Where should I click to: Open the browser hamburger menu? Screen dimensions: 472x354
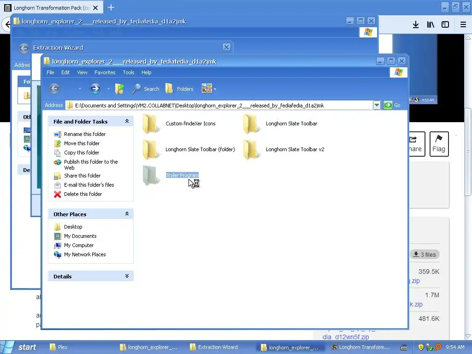point(463,24)
